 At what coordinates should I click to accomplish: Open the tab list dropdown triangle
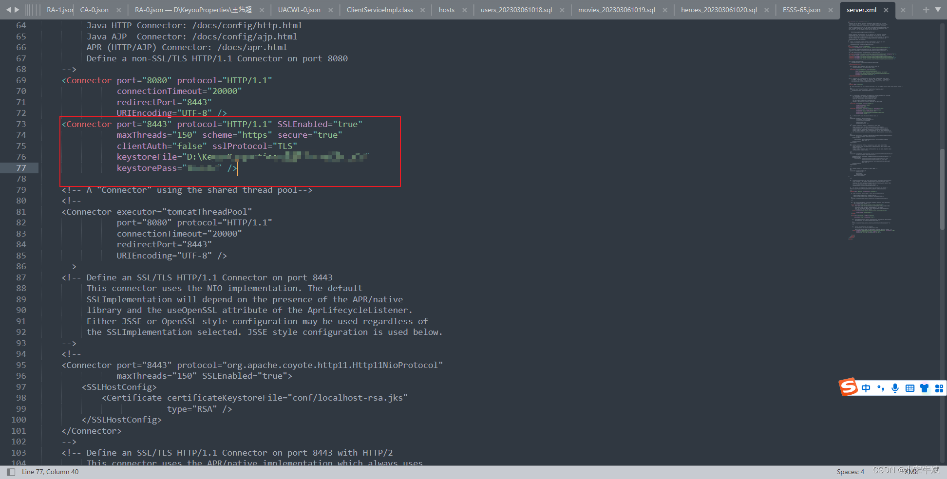[x=938, y=10]
